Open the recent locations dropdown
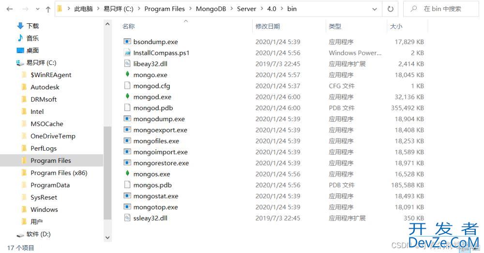 click(x=38, y=9)
